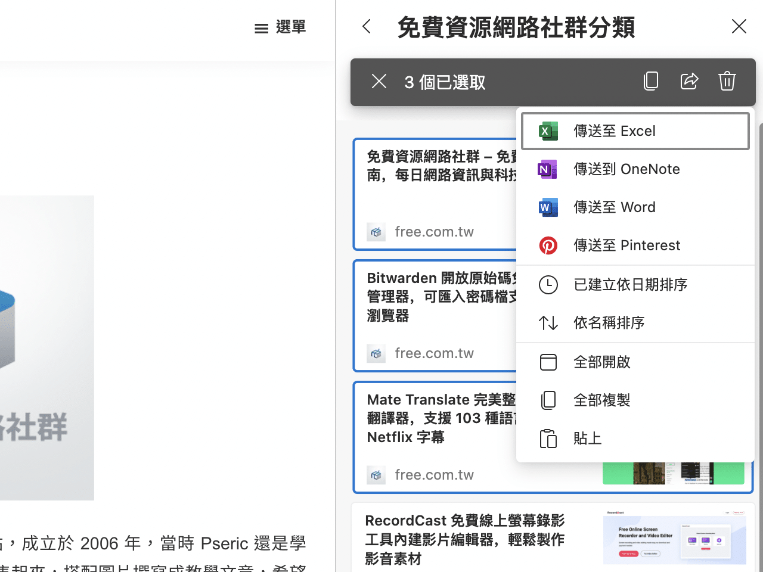Click the Mate Translate card thumbnail
This screenshot has width=763, height=572.
(674, 473)
